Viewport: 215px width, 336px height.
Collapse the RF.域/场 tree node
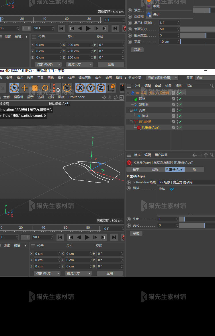(131, 122)
